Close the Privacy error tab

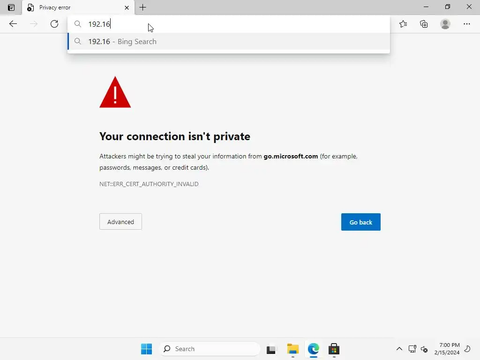127,7
